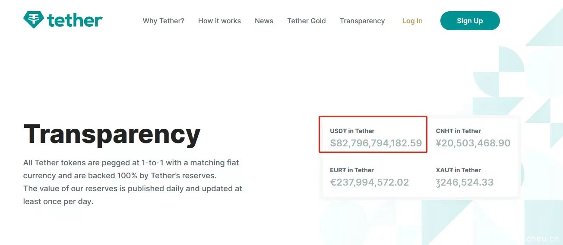Select the €237,994,572.02 EURT amount
This screenshot has width=563, height=245.
[x=369, y=182]
